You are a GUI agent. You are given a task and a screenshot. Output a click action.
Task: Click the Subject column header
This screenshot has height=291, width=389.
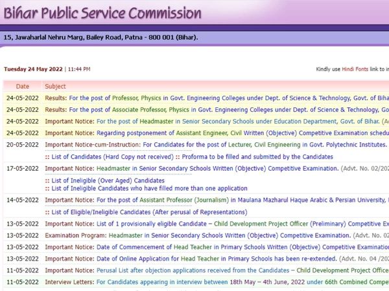click(55, 87)
